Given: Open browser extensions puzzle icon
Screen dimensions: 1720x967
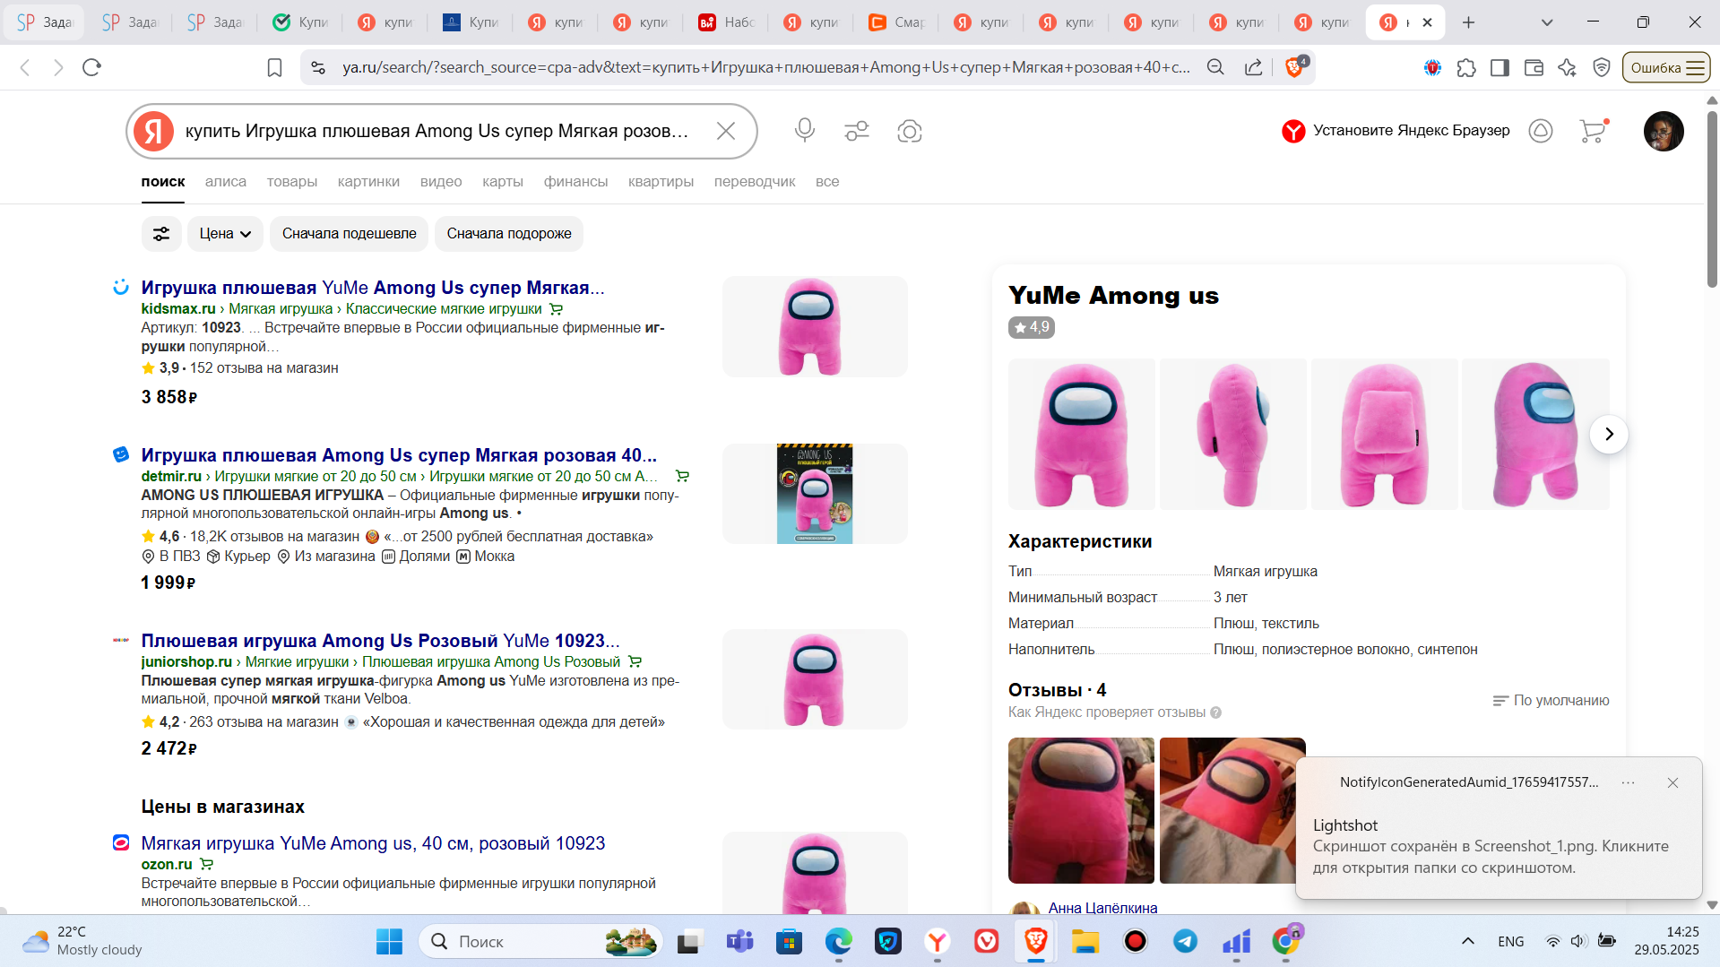Looking at the screenshot, I should 1466,67.
